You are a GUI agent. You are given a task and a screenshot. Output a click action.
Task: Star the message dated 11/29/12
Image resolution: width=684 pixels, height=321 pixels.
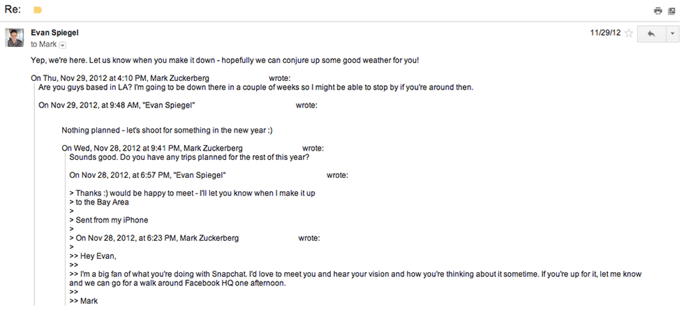point(628,33)
